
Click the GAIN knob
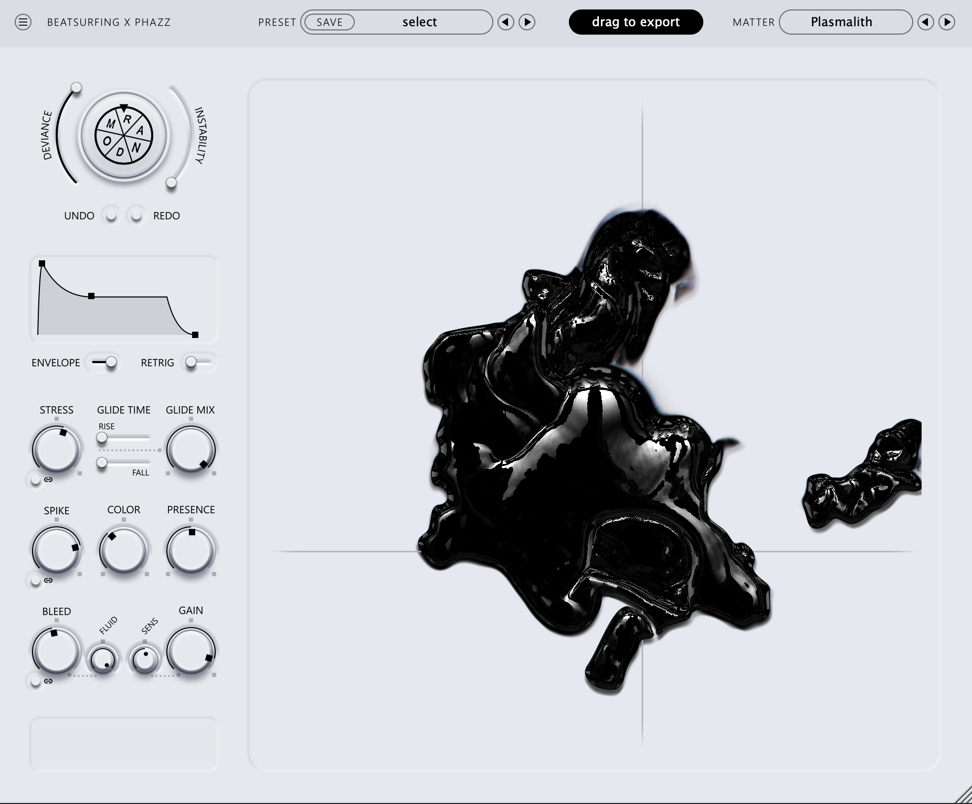(x=191, y=651)
